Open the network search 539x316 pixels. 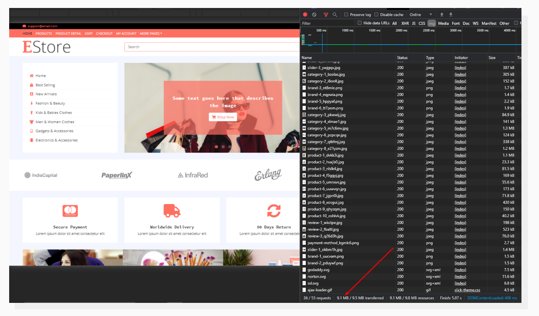click(x=335, y=14)
